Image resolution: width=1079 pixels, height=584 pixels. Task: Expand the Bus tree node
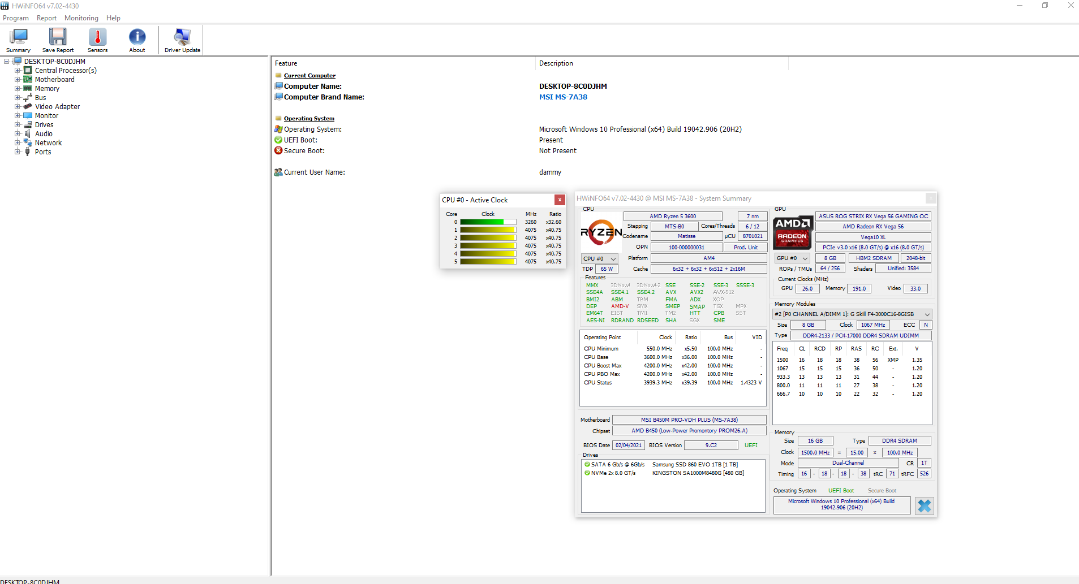tap(18, 98)
